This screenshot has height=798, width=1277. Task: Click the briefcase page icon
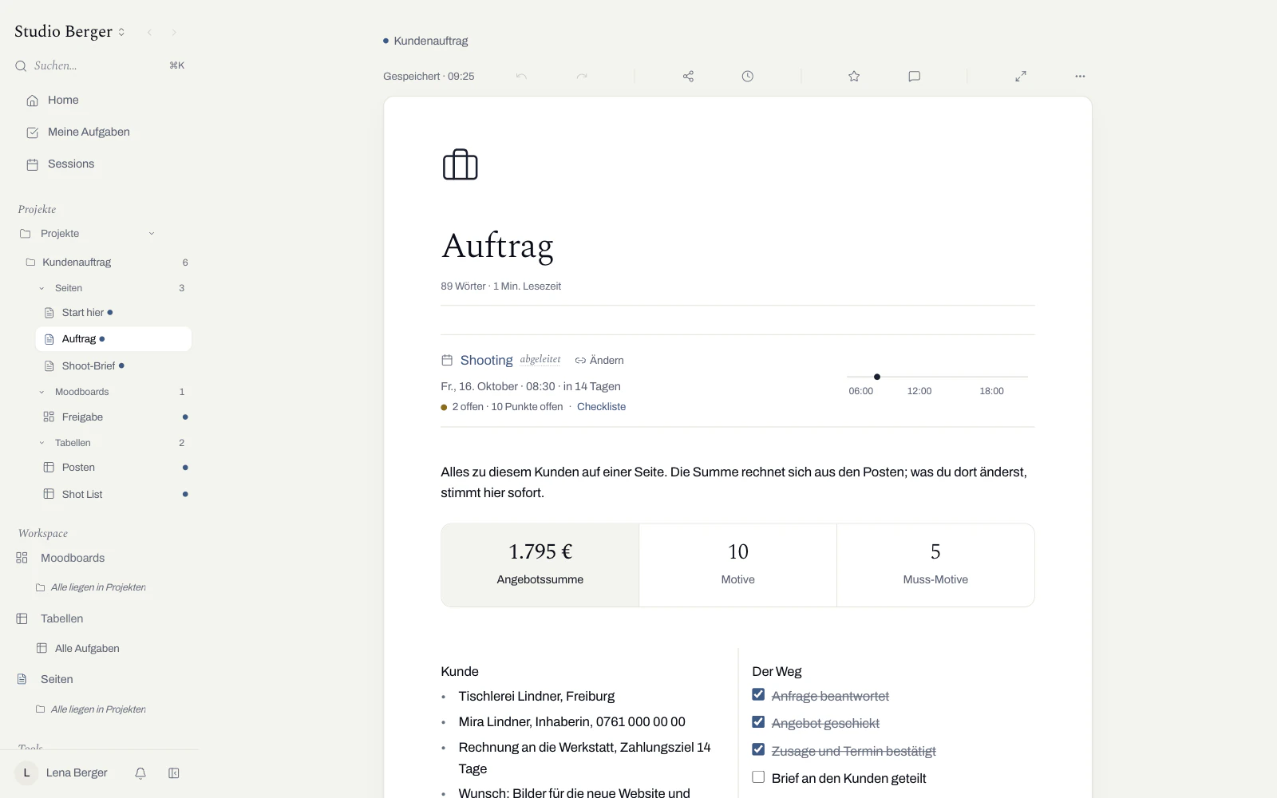(460, 164)
